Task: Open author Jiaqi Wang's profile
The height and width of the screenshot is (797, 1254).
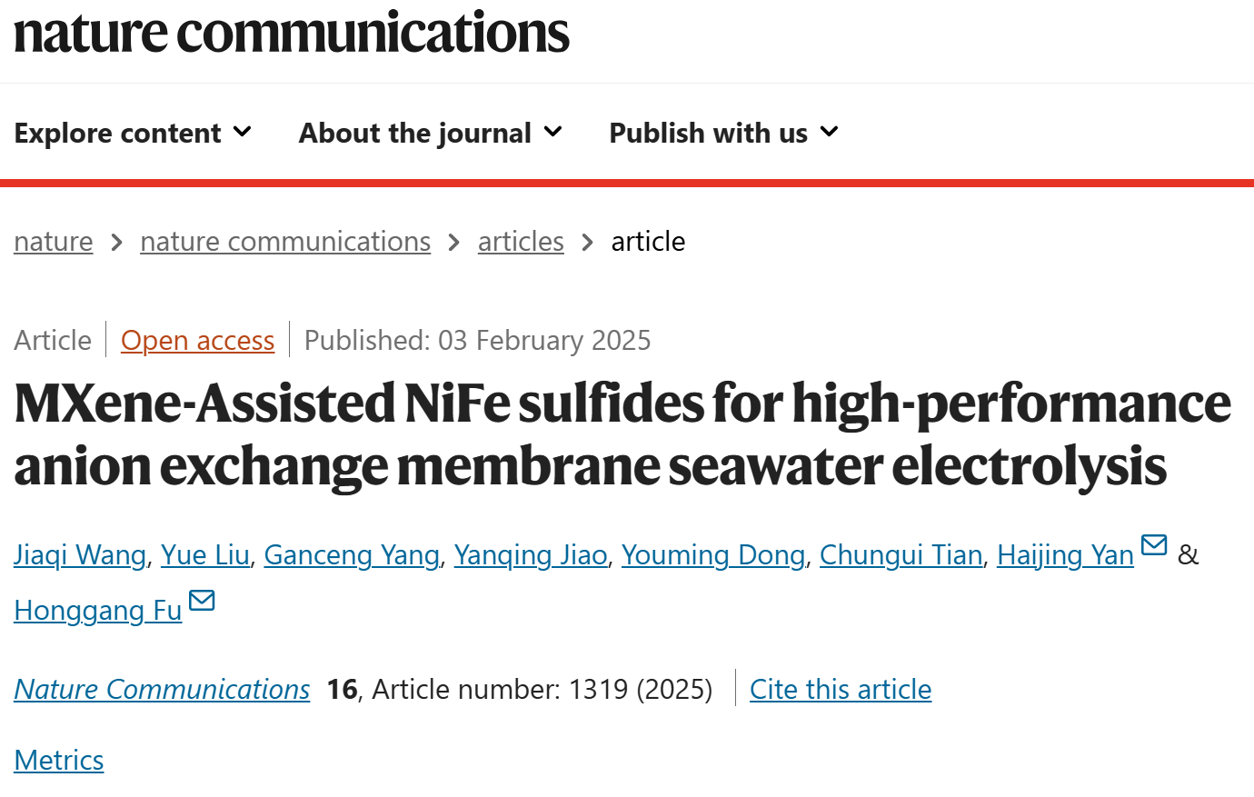Action: 80,555
